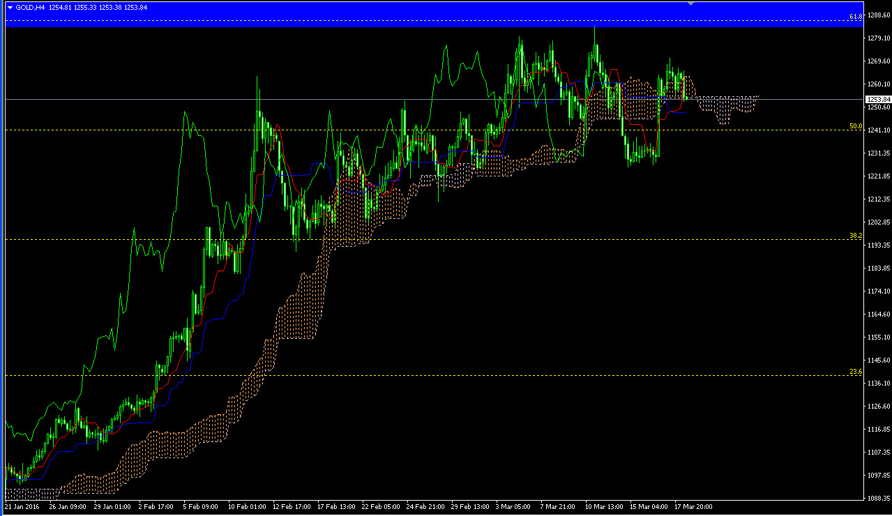This screenshot has width=892, height=516.
Task: Click the 7 Mar 21:00 time label
Action: pos(557,506)
